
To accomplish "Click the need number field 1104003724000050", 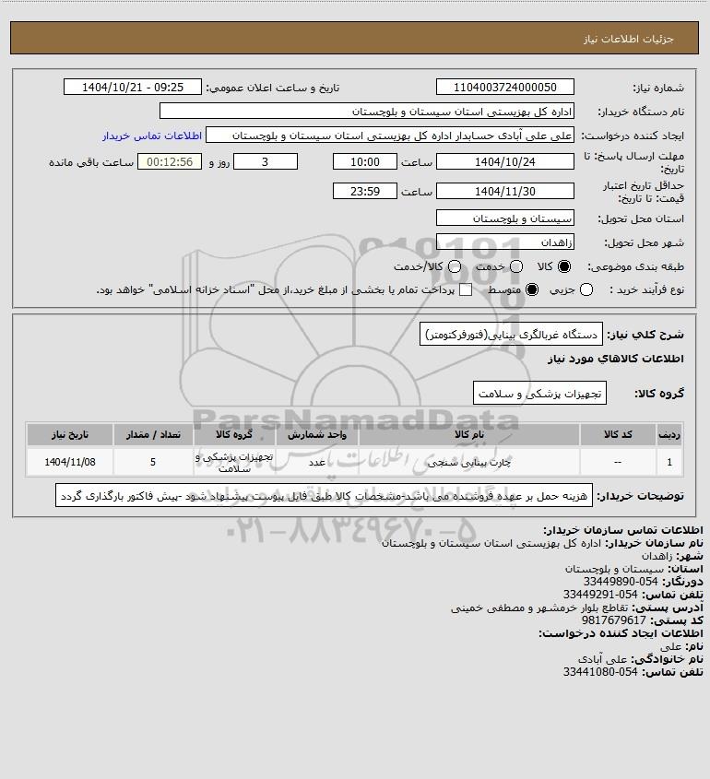I will 504,87.
